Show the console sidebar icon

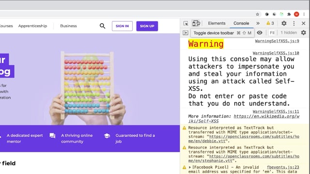tap(186, 33)
